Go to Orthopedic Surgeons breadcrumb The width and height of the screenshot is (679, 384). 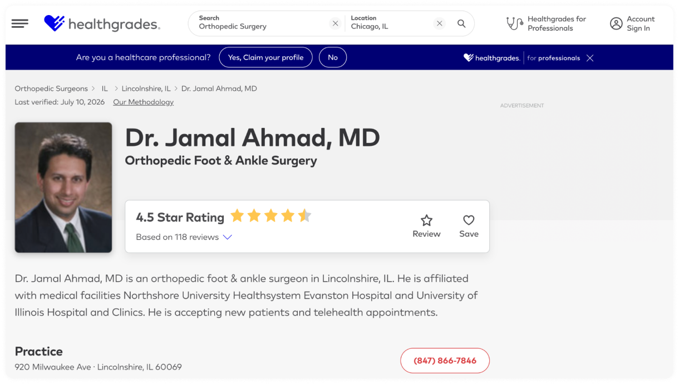[51, 88]
